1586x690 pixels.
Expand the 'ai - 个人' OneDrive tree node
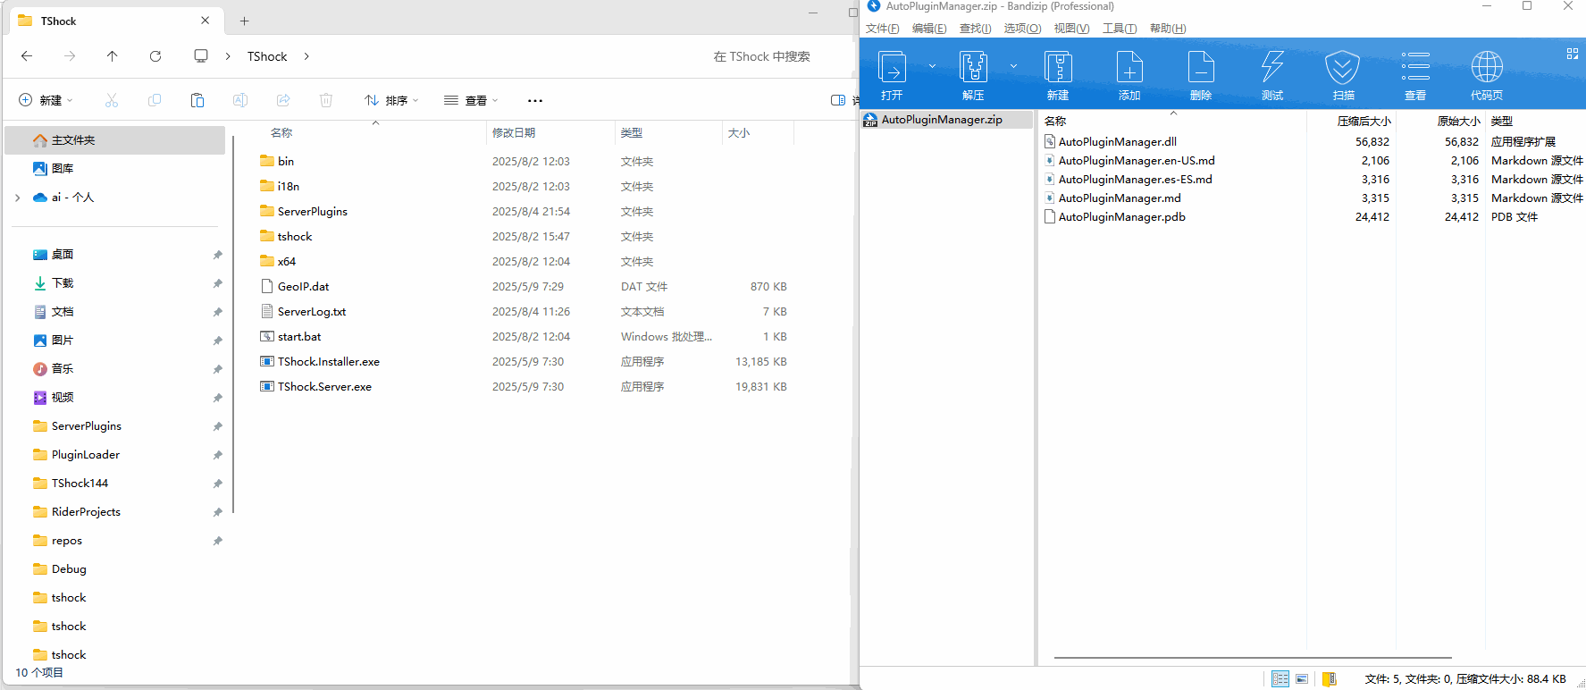pyautogui.click(x=18, y=198)
